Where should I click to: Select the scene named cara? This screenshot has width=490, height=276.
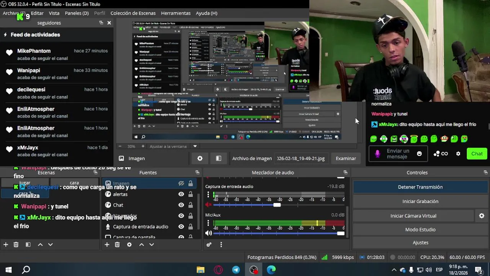click(74, 183)
